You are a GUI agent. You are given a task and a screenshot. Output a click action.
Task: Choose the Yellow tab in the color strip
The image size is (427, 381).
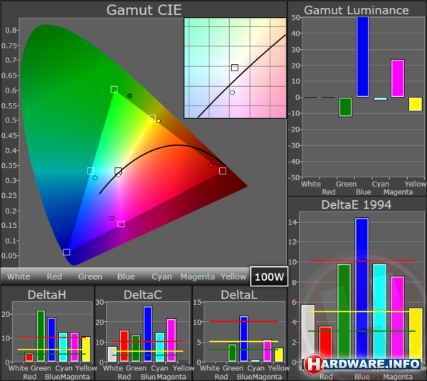[233, 276]
